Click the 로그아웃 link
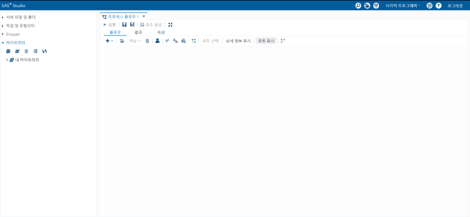Screen dimensions: 470x217 point(455,6)
